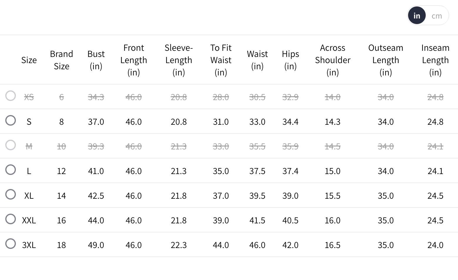Select the XXL size radio button

pos(11,219)
